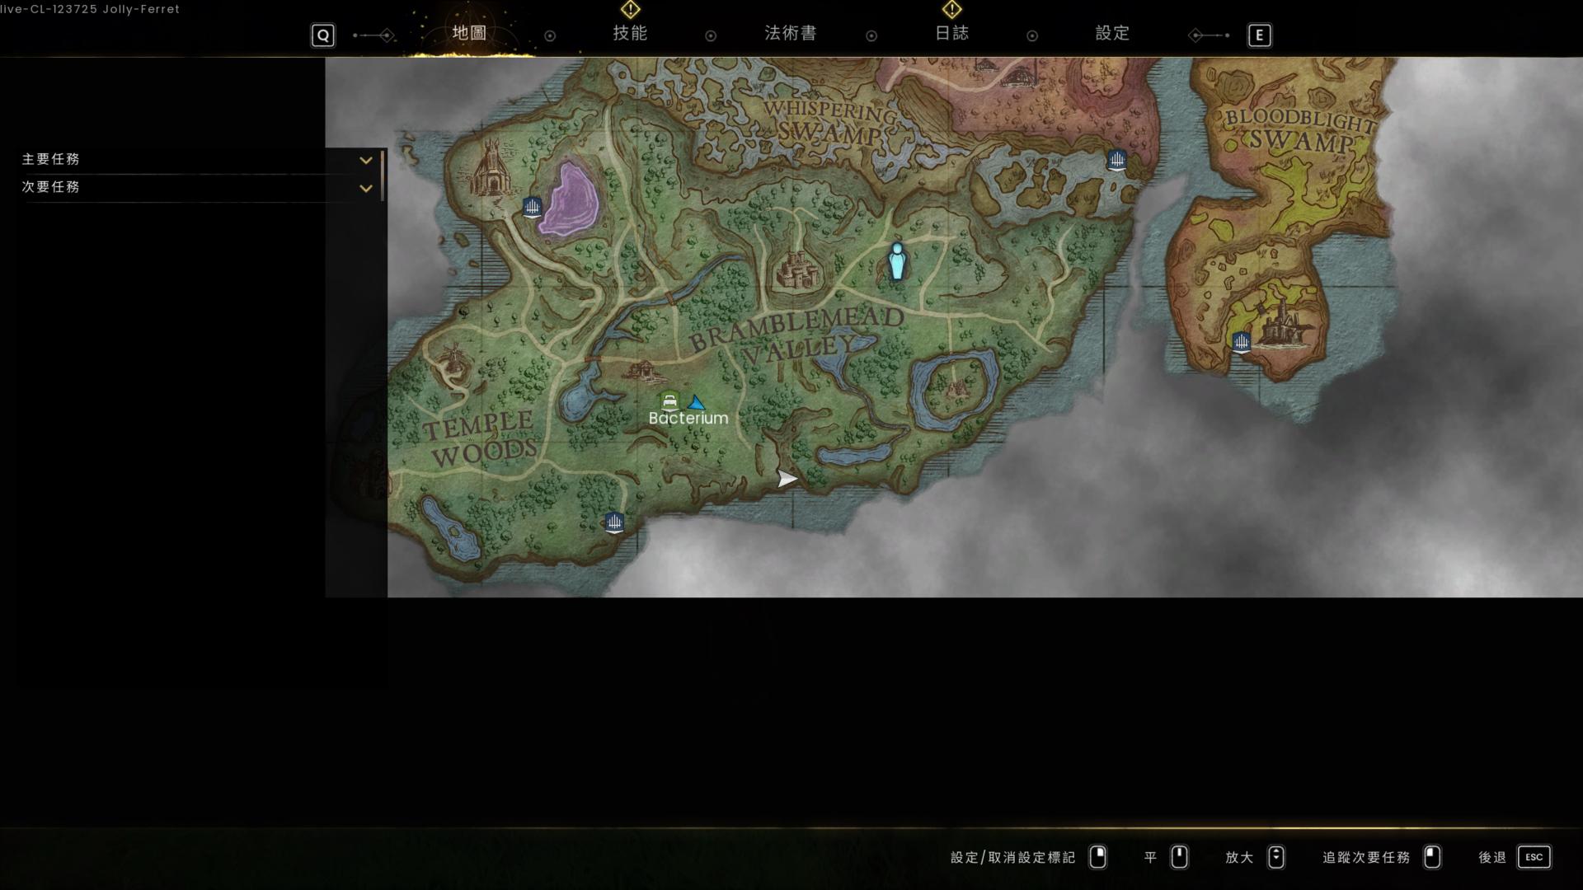Click the cyan player figure marker
This screenshot has width=1583, height=890.
tap(897, 261)
